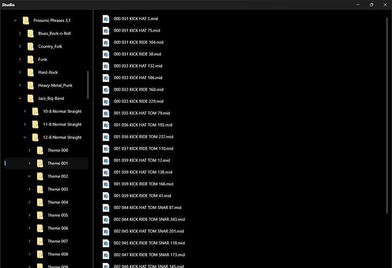
Task: Expand the Blues_Rock-n-Roll folder
Action: coord(20,33)
